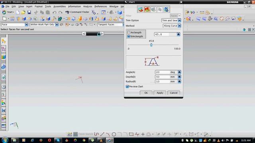Toggle the Preview Dart checkbox
255x143 pixels.
pyautogui.click(x=127, y=87)
